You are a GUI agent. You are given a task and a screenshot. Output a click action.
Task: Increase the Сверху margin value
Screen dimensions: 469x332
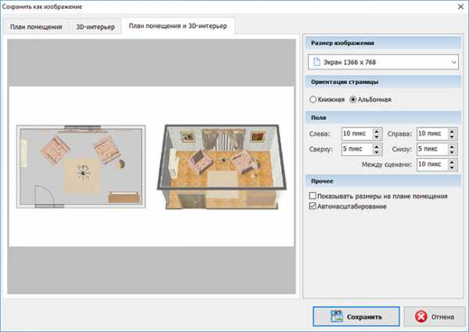point(377,145)
